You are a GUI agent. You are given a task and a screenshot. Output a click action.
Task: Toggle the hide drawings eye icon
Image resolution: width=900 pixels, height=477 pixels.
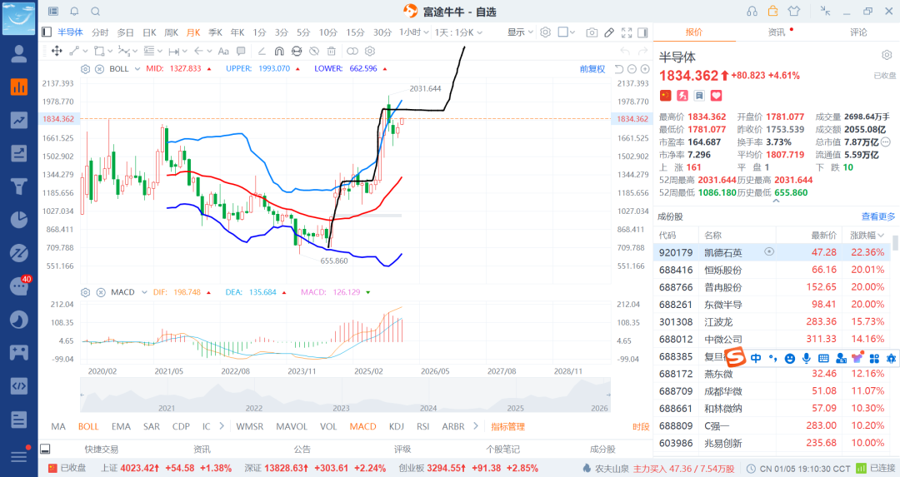pos(314,51)
